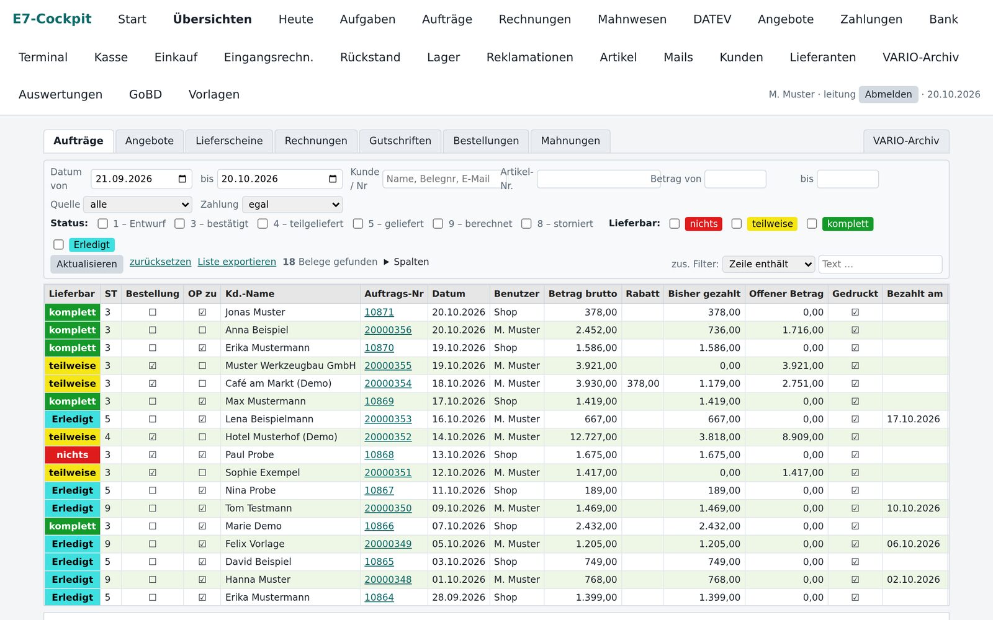993x620 pixels.
Task: Focus the zus. Filter text field
Action: [x=880, y=264]
